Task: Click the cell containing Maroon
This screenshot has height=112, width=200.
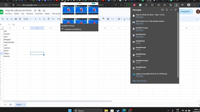Action: point(10,56)
